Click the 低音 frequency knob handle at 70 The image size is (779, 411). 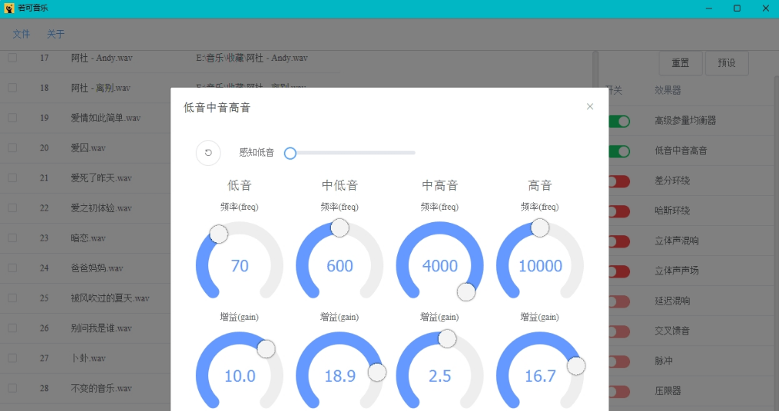point(219,234)
